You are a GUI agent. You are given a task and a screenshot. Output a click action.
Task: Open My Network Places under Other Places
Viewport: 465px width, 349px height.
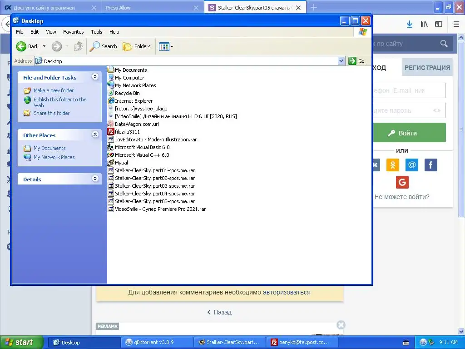coord(54,157)
